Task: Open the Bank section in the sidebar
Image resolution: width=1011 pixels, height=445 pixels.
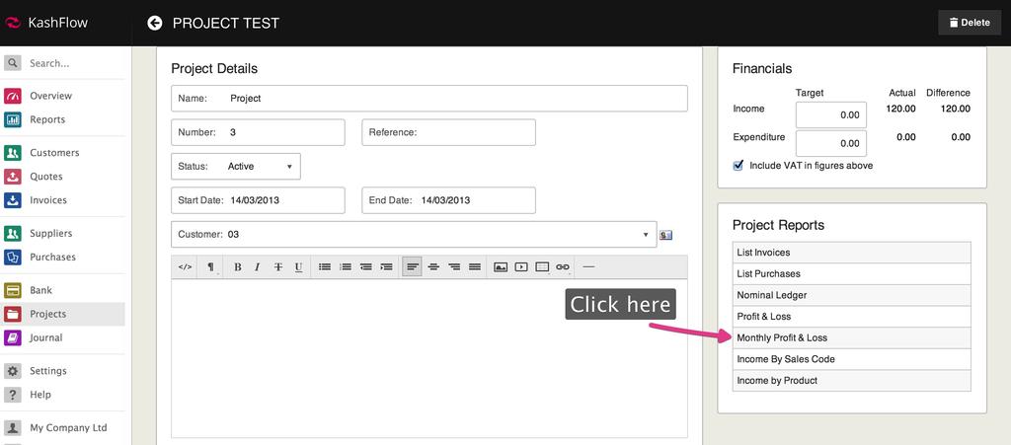Action: click(x=40, y=290)
